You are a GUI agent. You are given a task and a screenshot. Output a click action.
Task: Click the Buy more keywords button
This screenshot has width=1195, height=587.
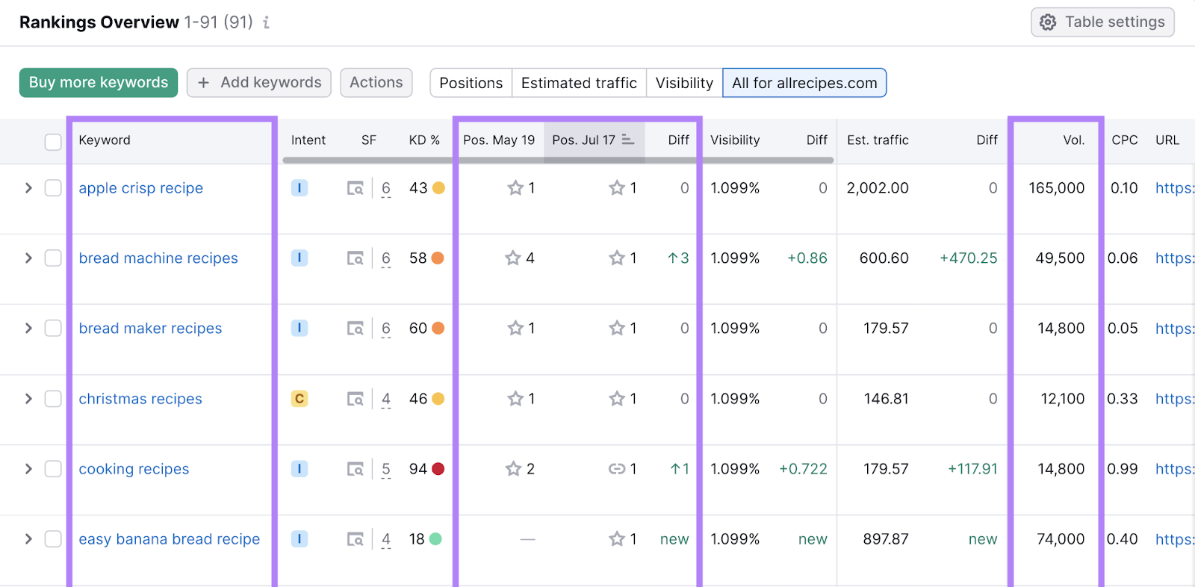tap(99, 83)
